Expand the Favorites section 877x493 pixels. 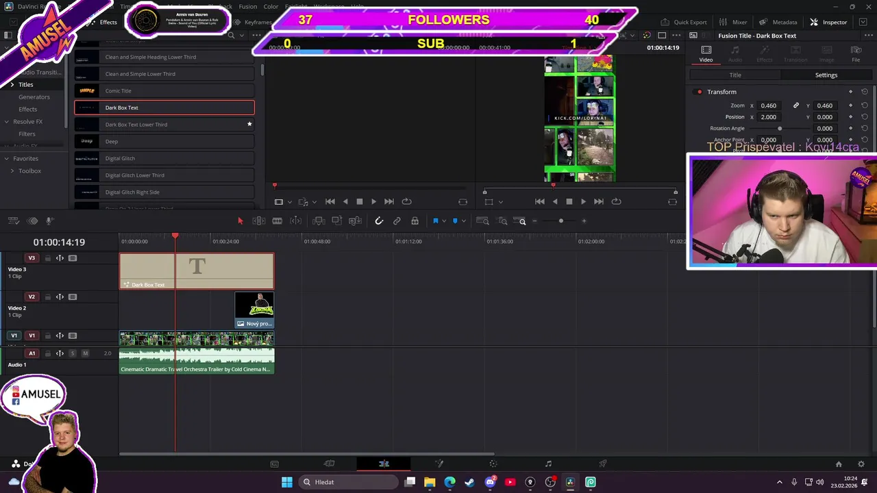(x=7, y=158)
